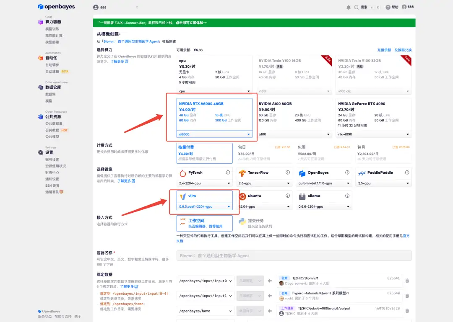Select NVIDIA GeForce RTX 4090 compute

click(x=373, y=118)
